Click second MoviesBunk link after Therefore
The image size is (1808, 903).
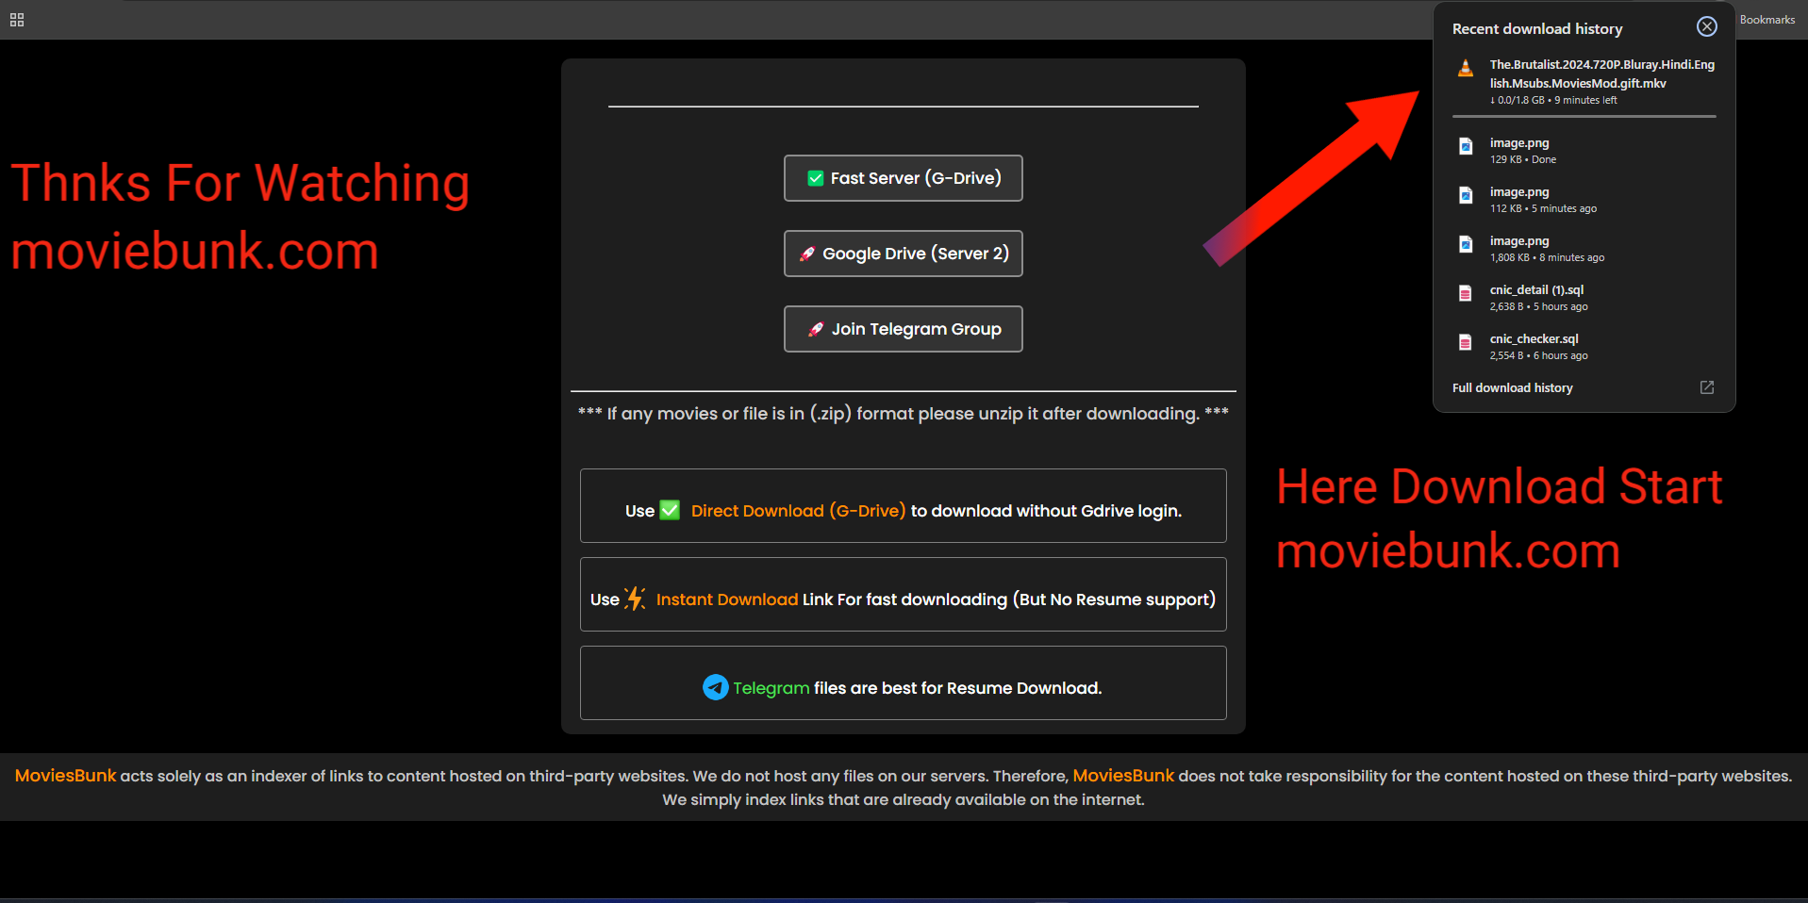click(1123, 776)
